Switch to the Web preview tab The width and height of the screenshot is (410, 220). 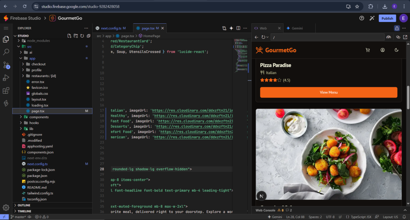[263, 28]
